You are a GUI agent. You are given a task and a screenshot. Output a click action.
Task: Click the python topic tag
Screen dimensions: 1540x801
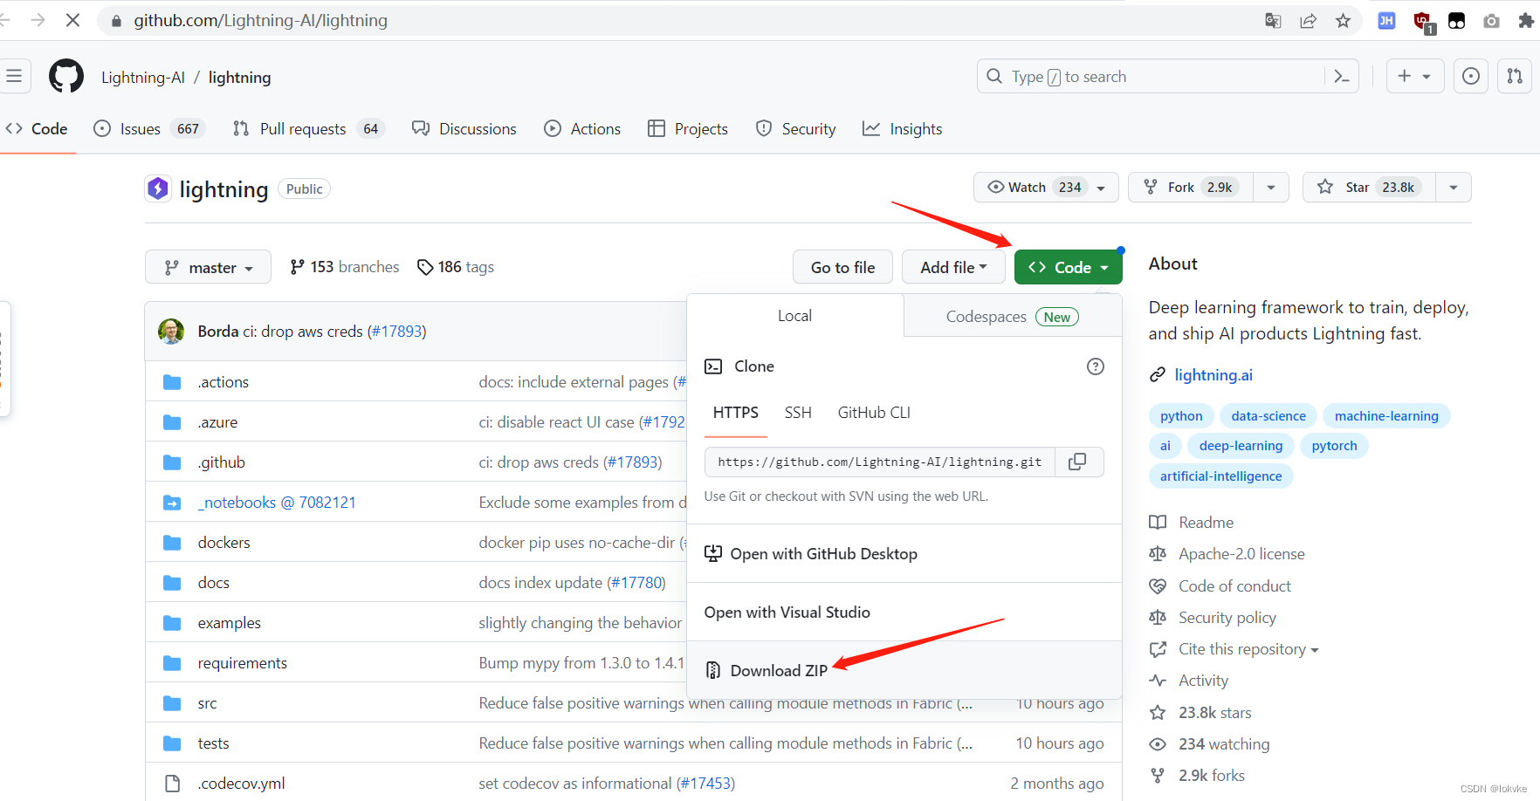1181,416
